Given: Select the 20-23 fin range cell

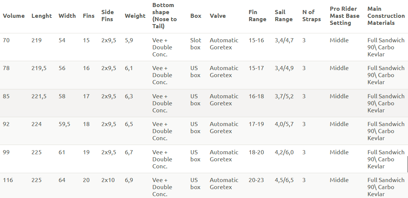Looking at the screenshot, I should point(256,180).
